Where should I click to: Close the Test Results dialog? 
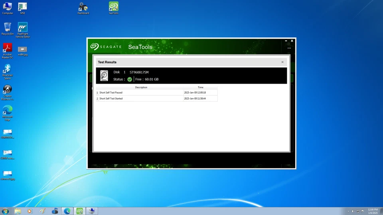tap(282, 62)
